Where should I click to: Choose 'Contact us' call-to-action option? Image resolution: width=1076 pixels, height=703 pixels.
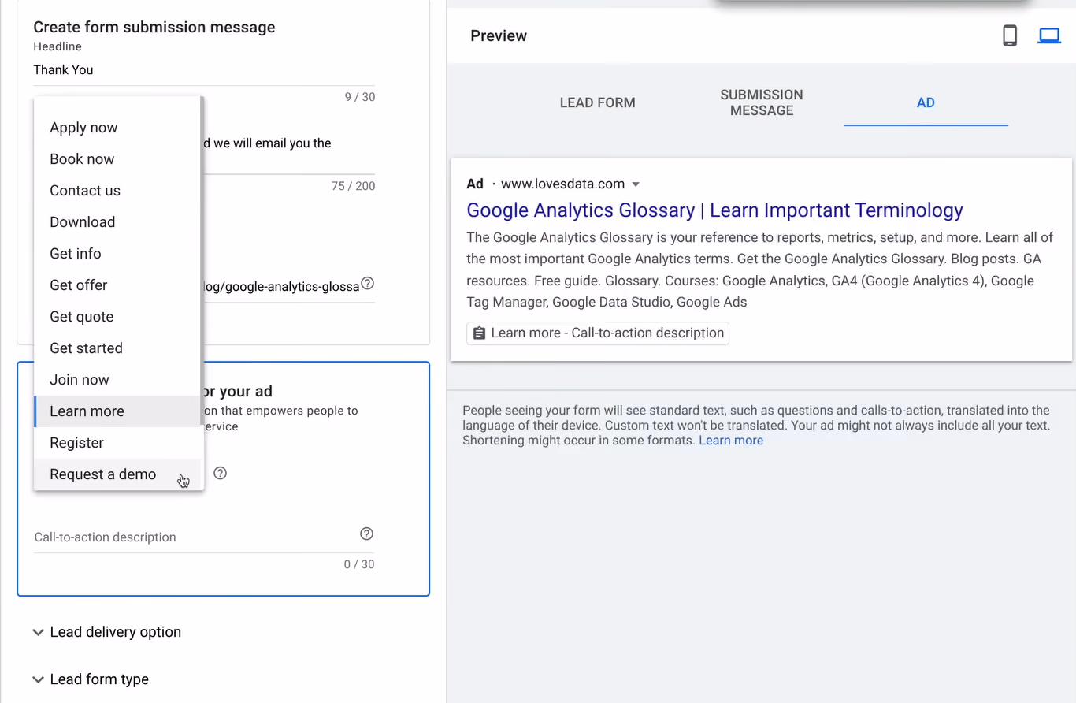click(118, 191)
